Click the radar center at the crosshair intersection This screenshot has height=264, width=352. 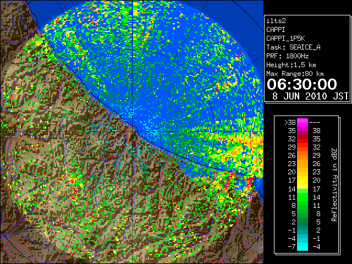133,131
